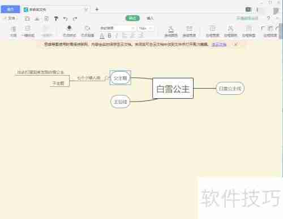Viewport: 283px width, 219px height.
Task: Click the undo arrow icon
Action: tap(65, 19)
